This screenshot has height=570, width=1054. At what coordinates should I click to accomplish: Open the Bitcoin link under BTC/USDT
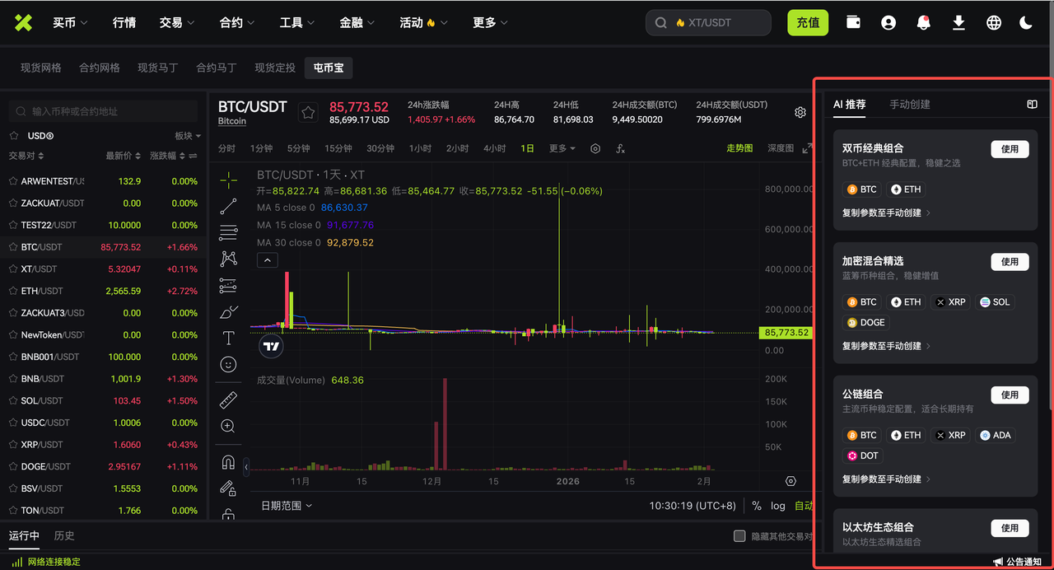click(x=232, y=121)
